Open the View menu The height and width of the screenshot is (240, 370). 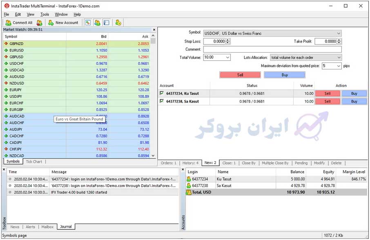tap(31, 14)
